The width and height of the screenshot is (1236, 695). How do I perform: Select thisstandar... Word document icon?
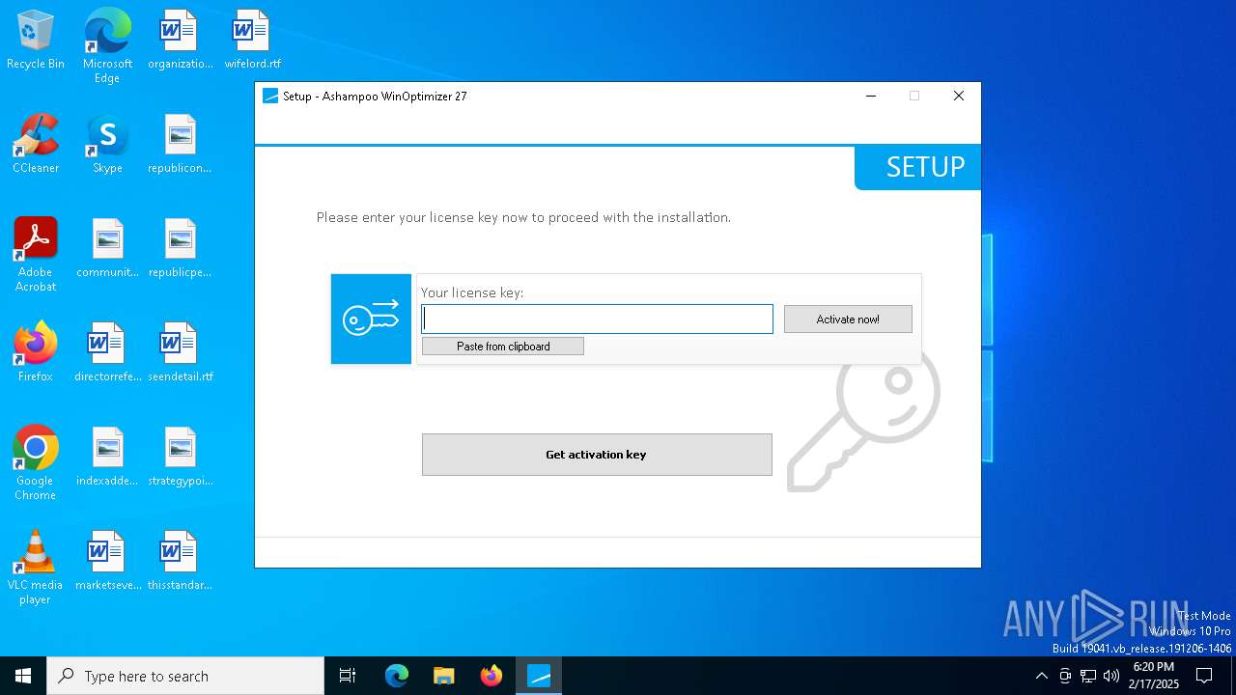(180, 562)
